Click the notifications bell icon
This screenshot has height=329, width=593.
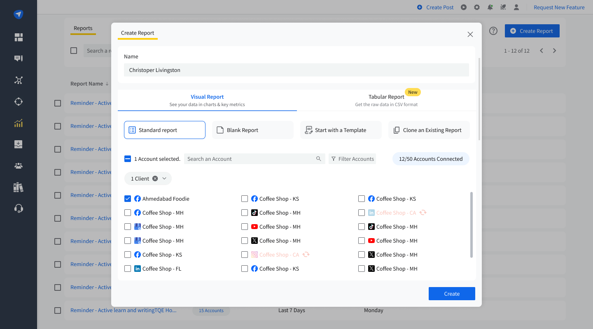pos(490,7)
